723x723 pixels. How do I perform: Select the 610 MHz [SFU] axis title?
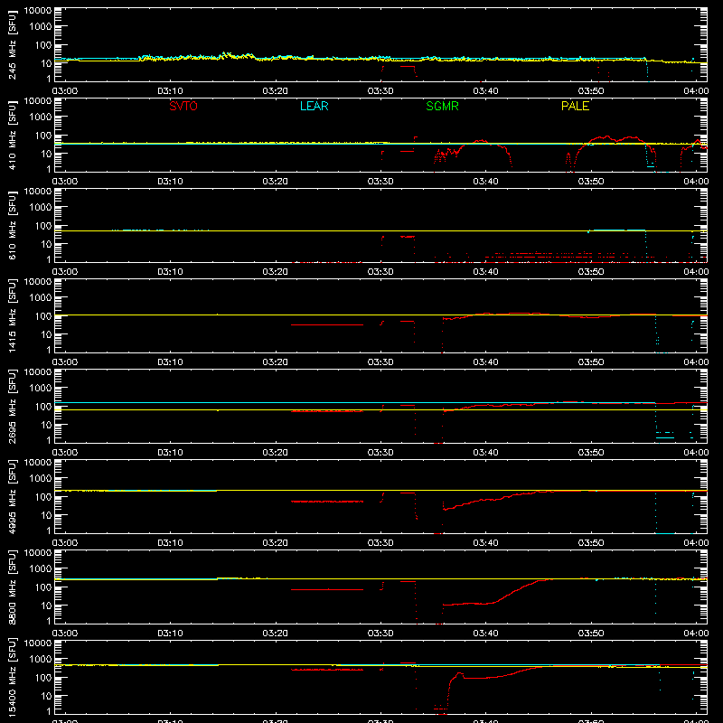[13, 225]
